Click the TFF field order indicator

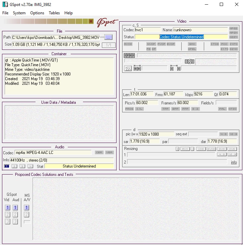tap(165, 109)
